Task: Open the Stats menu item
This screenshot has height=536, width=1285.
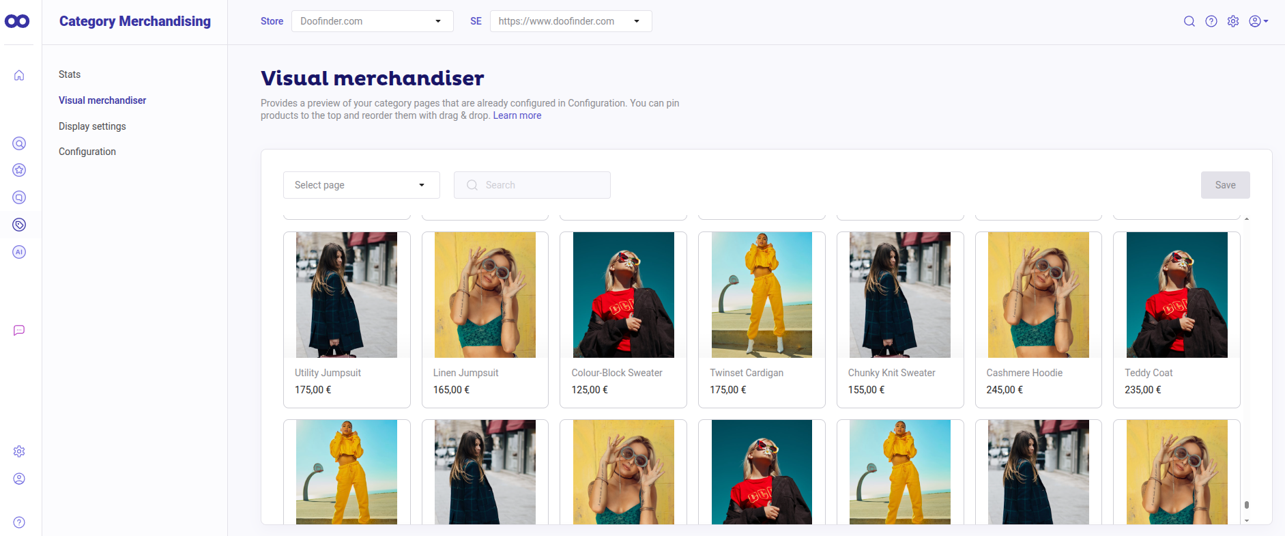Action: tap(70, 74)
